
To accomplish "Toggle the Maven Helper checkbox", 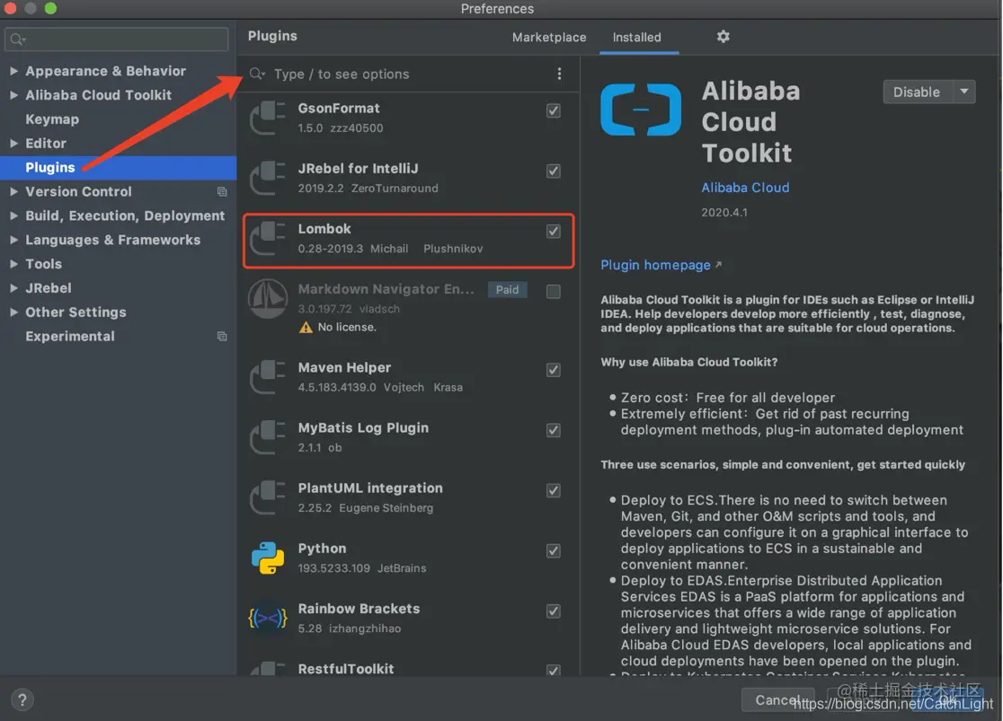I will tap(554, 370).
